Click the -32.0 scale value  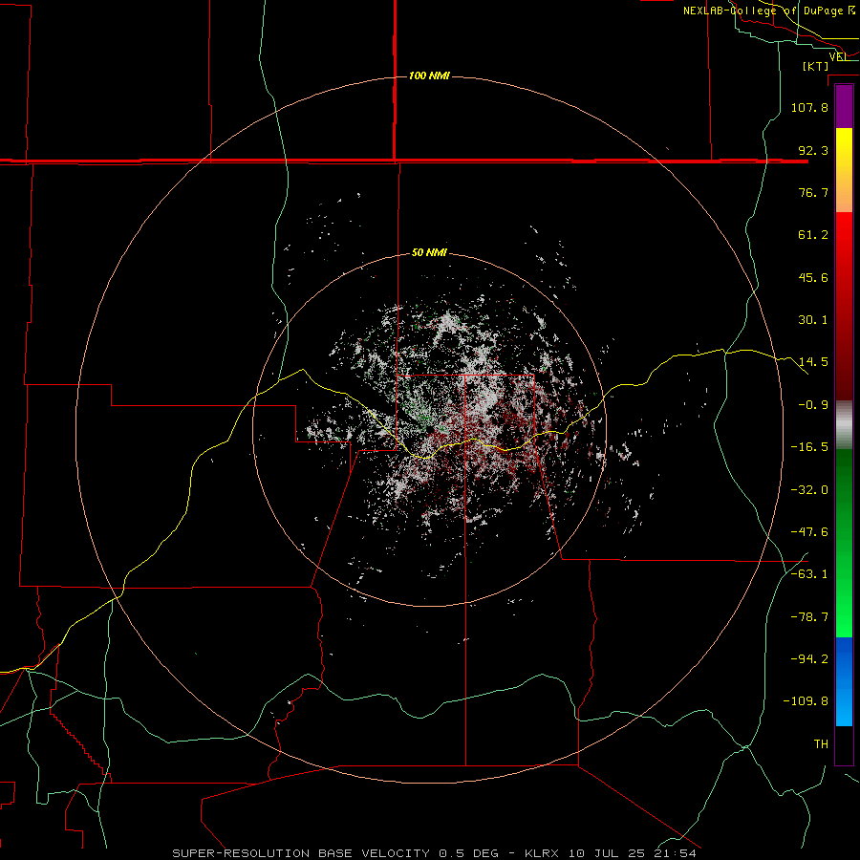(809, 490)
